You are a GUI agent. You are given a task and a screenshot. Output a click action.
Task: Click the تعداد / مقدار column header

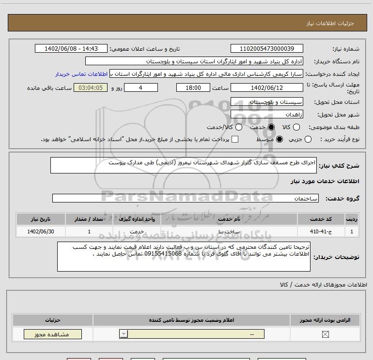89,219
